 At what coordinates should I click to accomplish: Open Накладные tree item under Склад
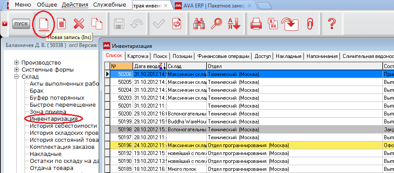[x=46, y=154]
